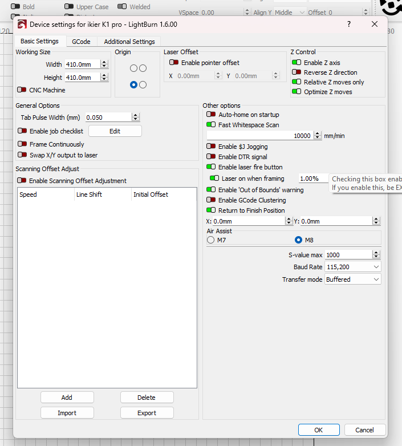Click the S-value max field
Viewport: 402px width, 446px height.
[348, 255]
